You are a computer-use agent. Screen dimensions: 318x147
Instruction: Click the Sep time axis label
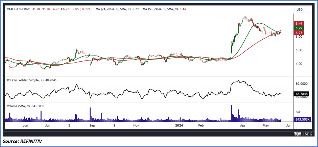pyautogui.click(x=92, y=126)
